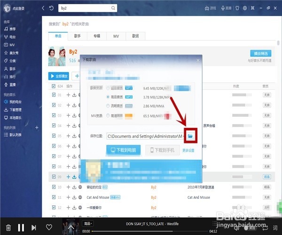Viewport: 282px width, 235px height.
Task: Select the 超品音质 radio option
Action: [x=108, y=88]
